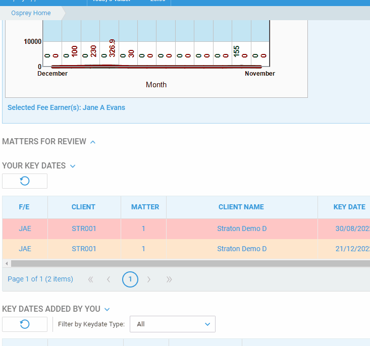Click the 326.9 value label in chart

pos(113,48)
